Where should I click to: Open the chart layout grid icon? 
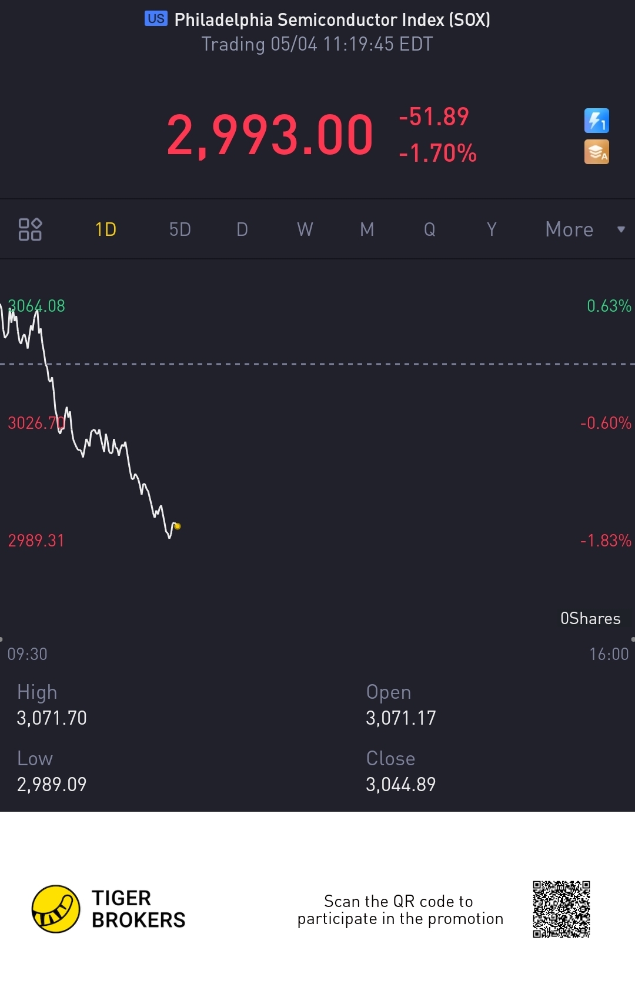(30, 229)
